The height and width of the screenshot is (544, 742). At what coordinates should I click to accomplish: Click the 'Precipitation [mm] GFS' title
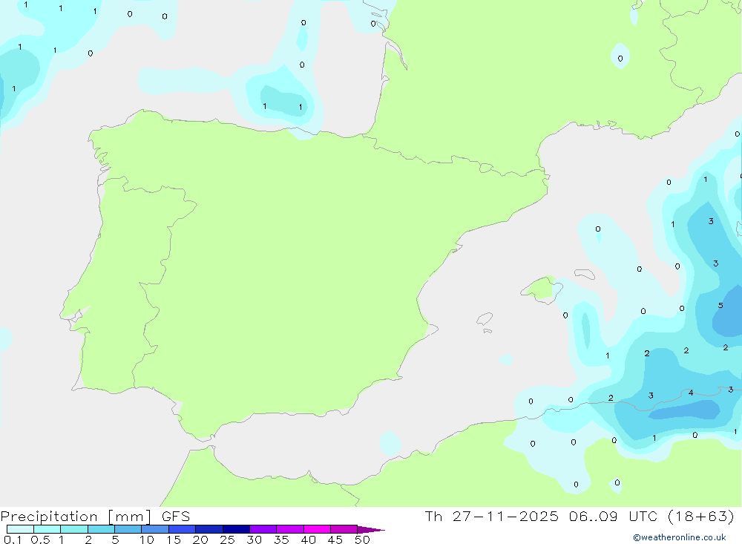[95, 516]
